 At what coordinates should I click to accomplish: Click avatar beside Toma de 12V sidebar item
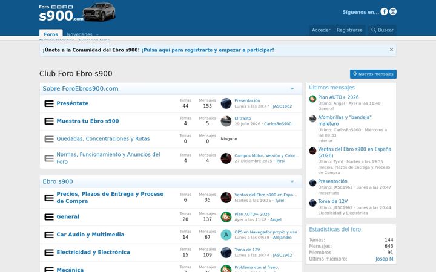pyautogui.click(x=312, y=203)
